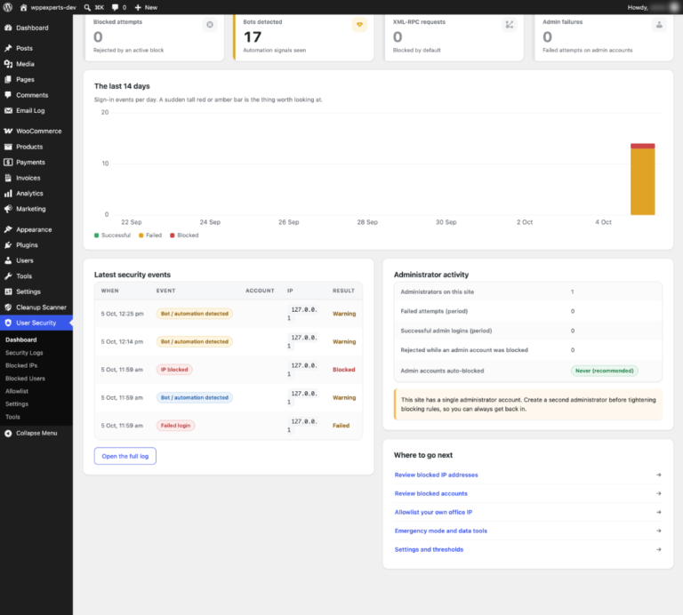Click the Bots detected count 17
The image size is (683, 615).
click(x=253, y=37)
